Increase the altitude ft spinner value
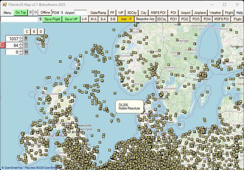Viewport: 244px width, 170px height. 21,37
